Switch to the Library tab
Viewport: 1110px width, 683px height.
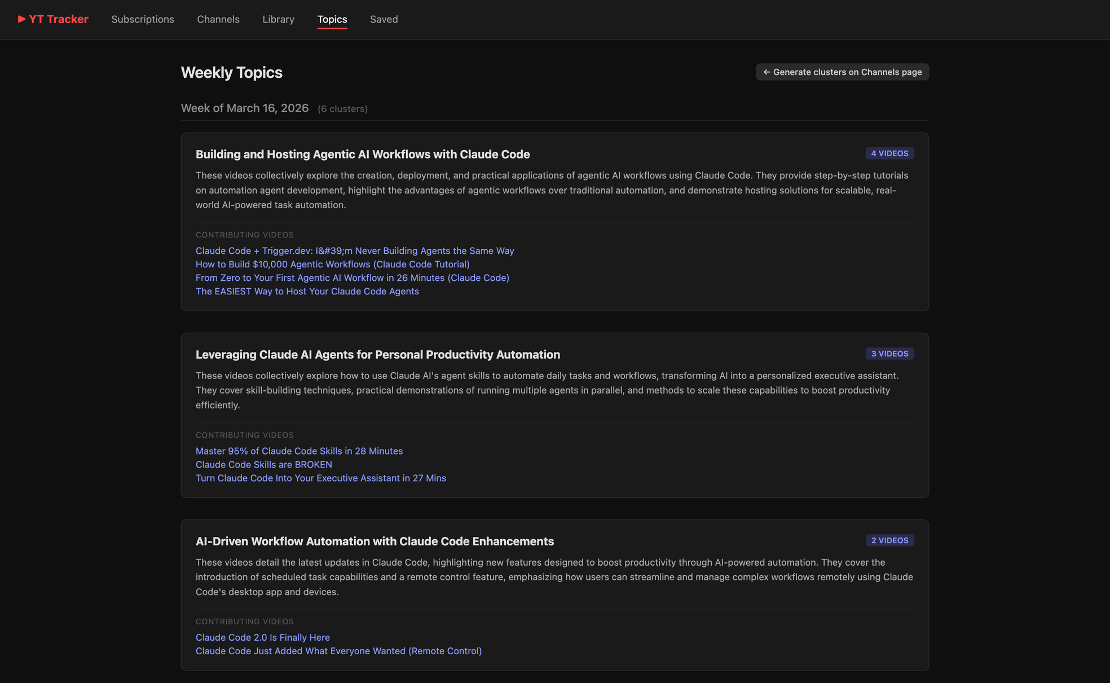(x=278, y=19)
